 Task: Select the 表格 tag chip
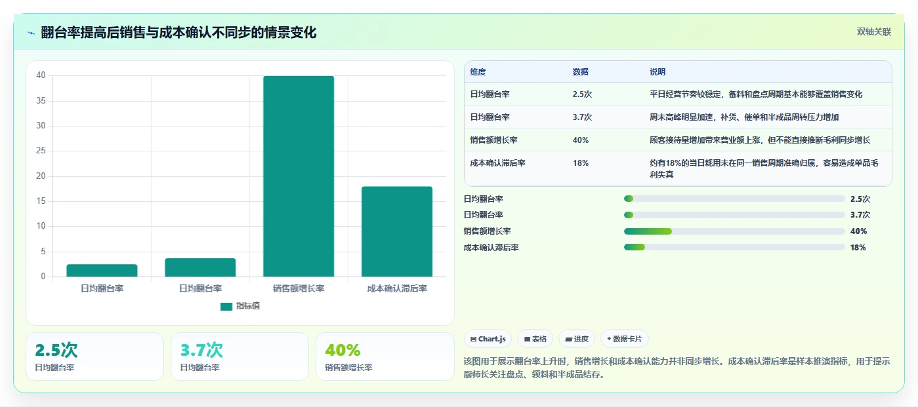click(x=535, y=339)
